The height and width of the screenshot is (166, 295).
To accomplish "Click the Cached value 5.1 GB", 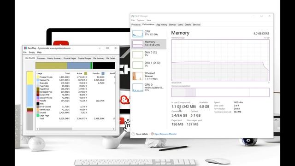I will (195, 115).
